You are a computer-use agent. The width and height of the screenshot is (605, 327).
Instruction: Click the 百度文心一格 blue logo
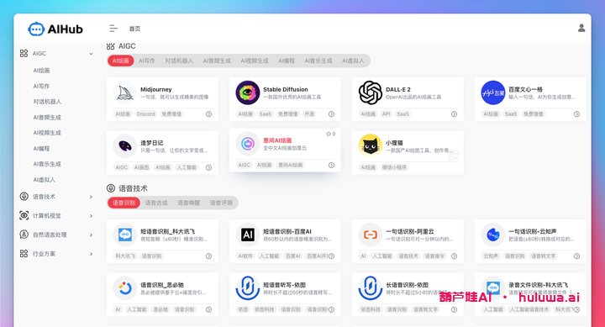493,92
